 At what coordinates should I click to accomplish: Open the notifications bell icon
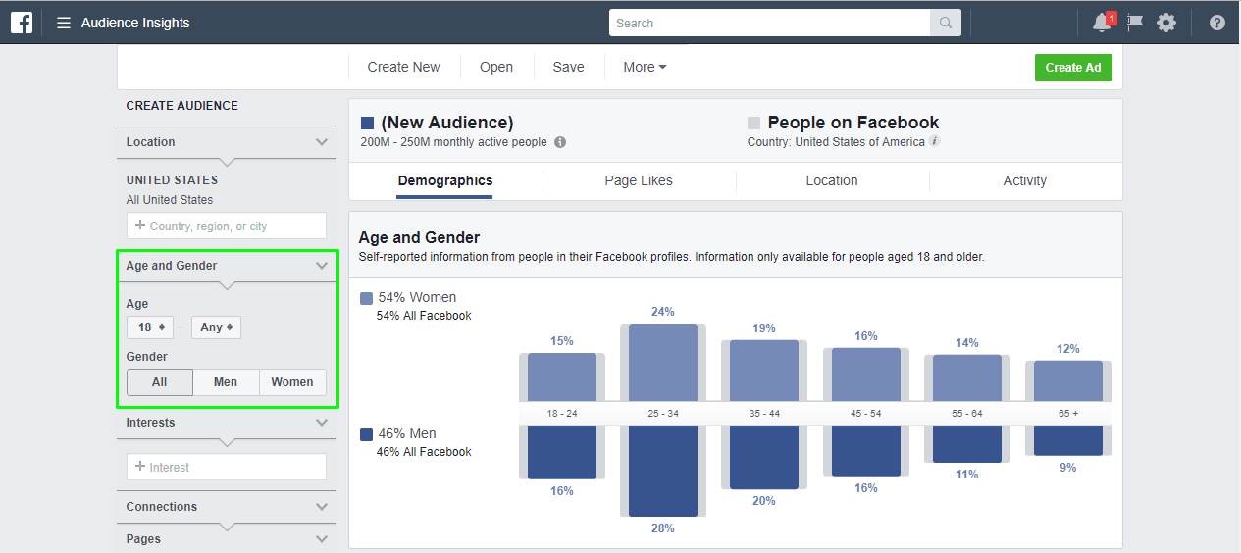pyautogui.click(x=1102, y=23)
